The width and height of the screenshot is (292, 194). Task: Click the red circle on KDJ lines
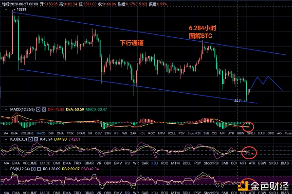pyautogui.click(x=250, y=151)
